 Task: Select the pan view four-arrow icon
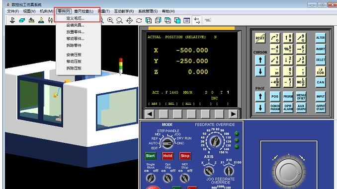click(129, 20)
